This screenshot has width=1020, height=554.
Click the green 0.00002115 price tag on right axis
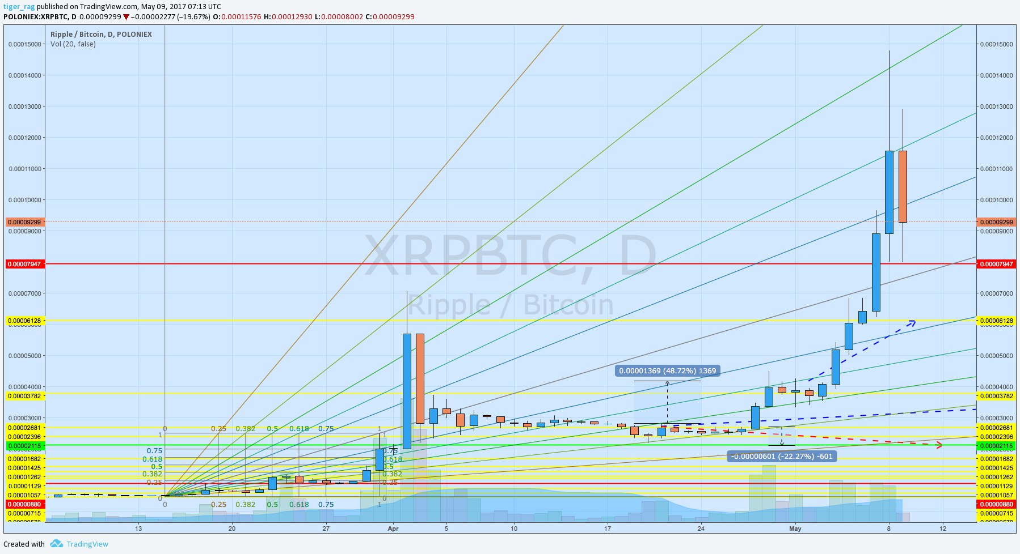[x=997, y=446]
